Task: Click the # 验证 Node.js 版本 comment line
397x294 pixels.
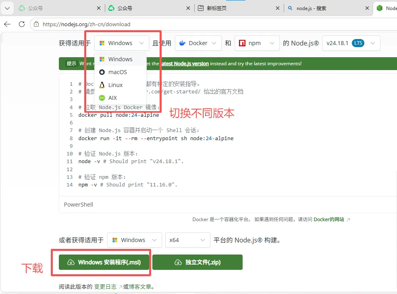Action: [108, 154]
